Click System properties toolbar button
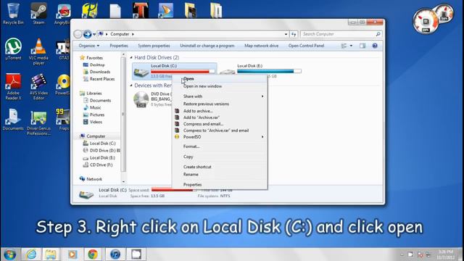Viewport: 464px width, 261px height. click(x=154, y=46)
